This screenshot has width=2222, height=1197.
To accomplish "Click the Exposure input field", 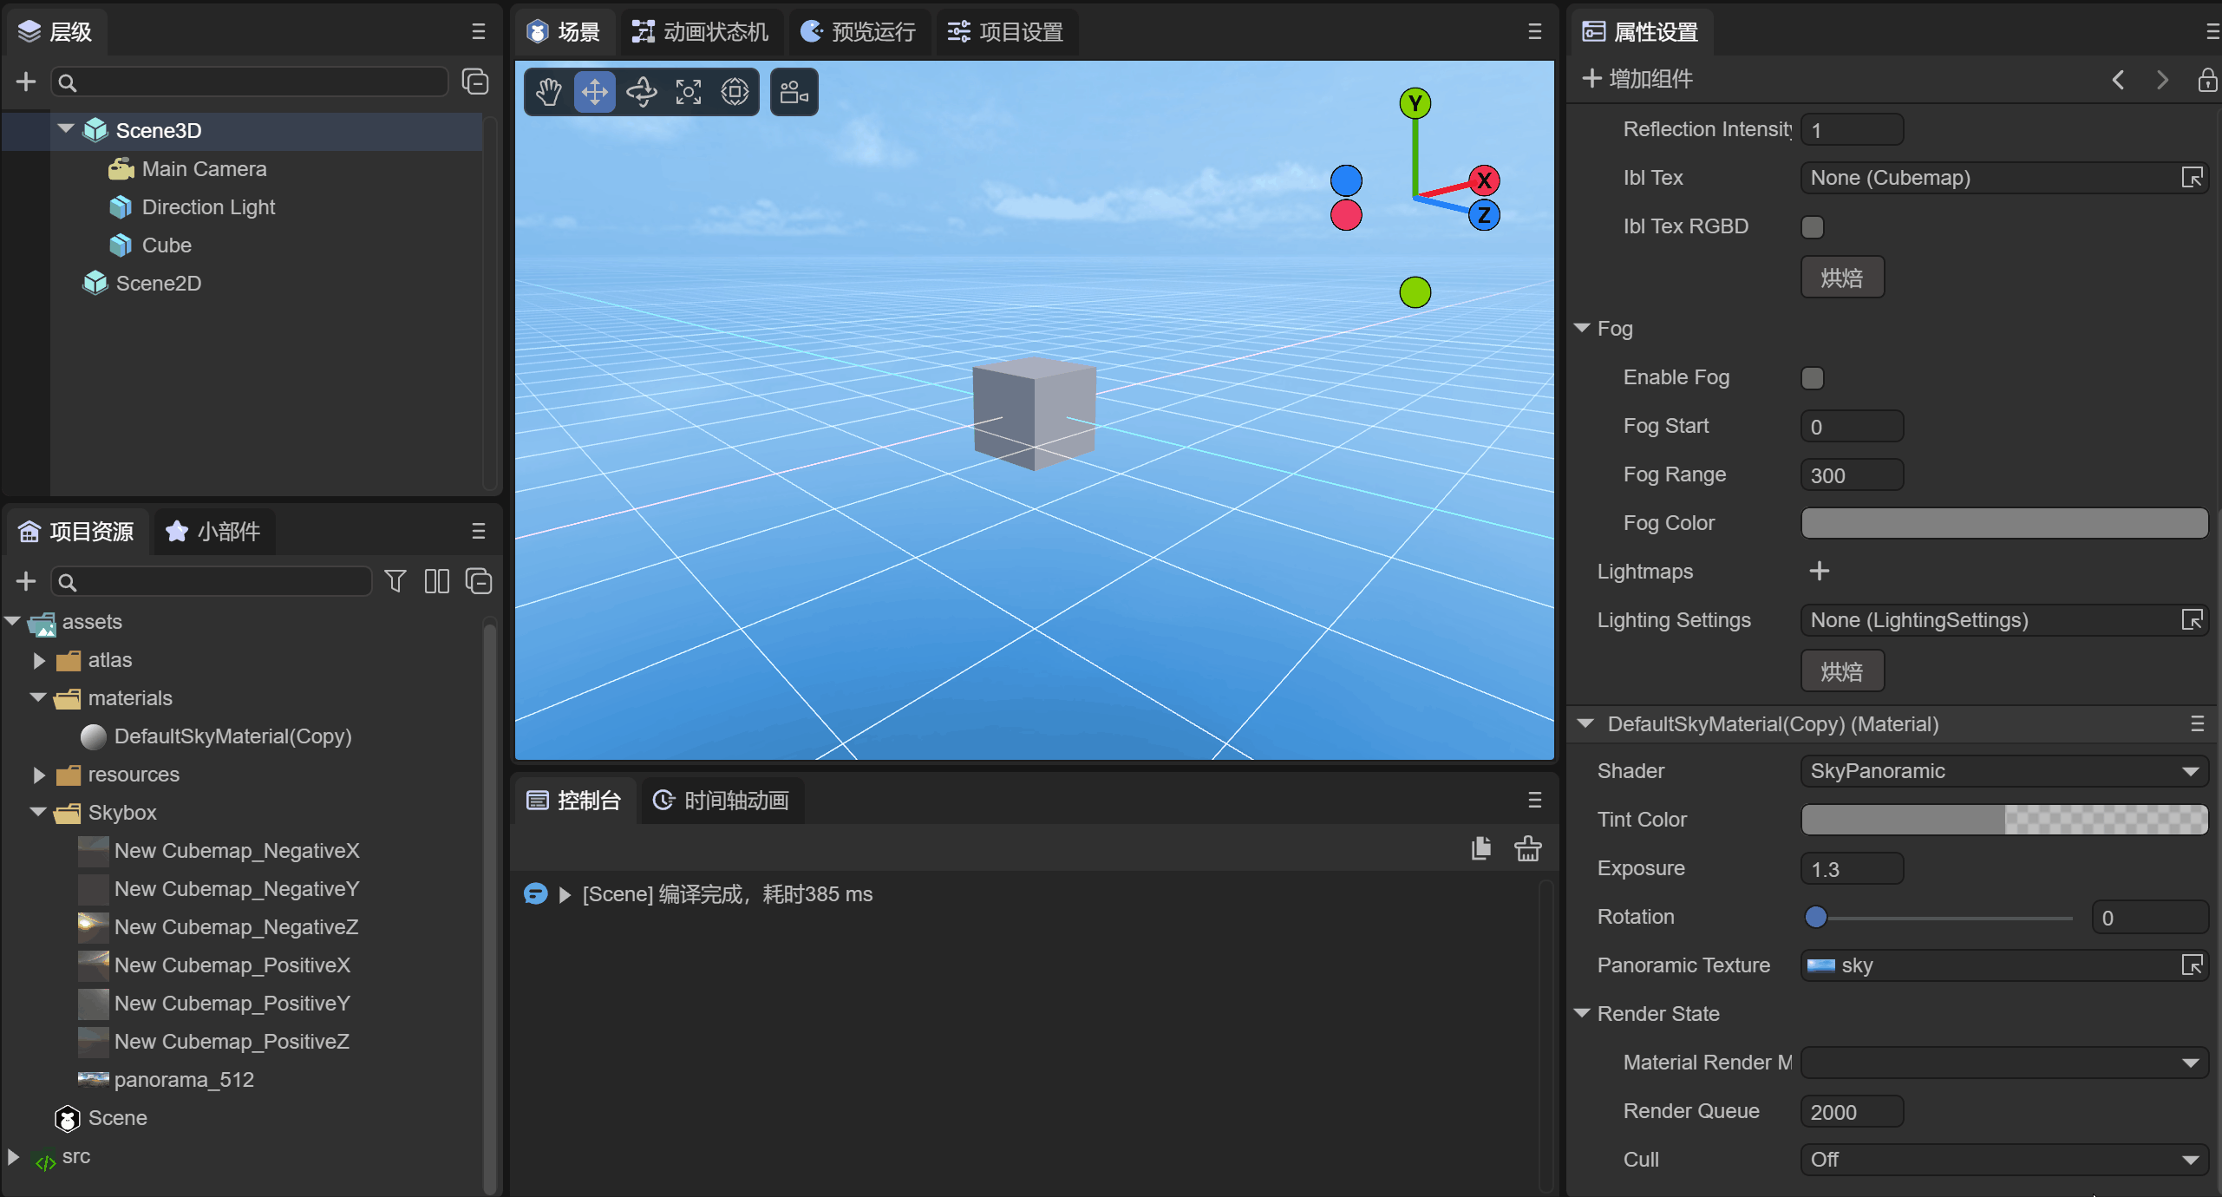I will 1852,869.
